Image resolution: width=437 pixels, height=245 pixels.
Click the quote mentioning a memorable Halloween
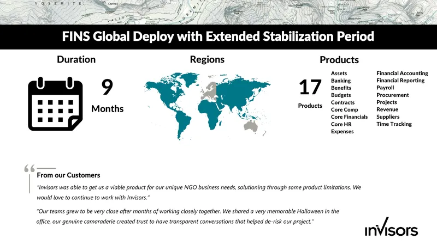pos(188,216)
